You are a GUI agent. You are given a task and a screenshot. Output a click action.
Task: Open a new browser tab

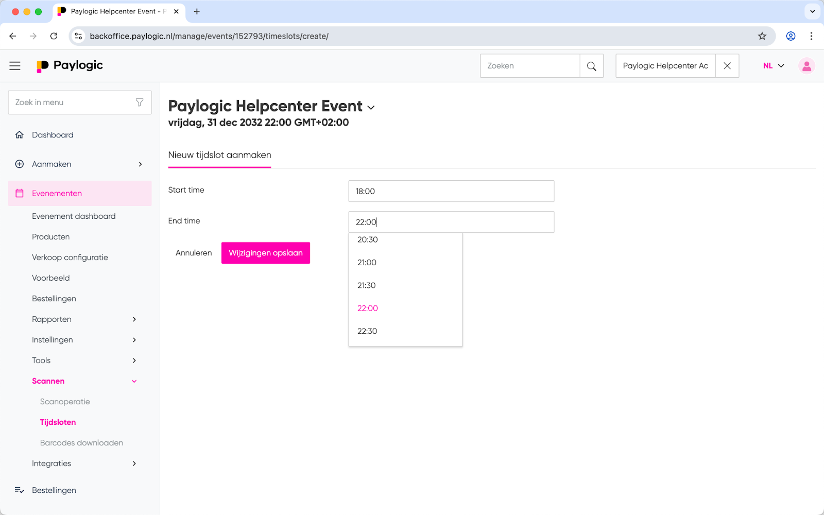[197, 11]
